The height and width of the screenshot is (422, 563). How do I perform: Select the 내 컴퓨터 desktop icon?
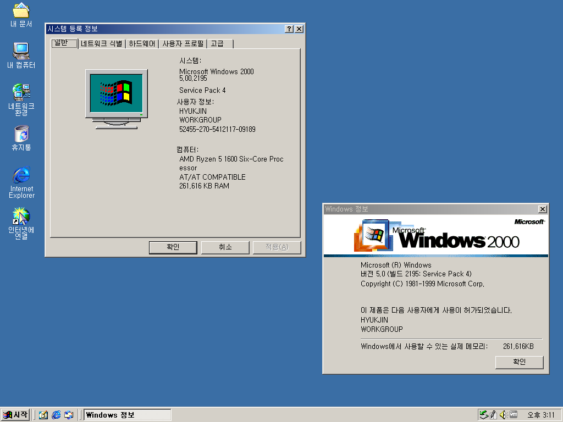pos(21,55)
